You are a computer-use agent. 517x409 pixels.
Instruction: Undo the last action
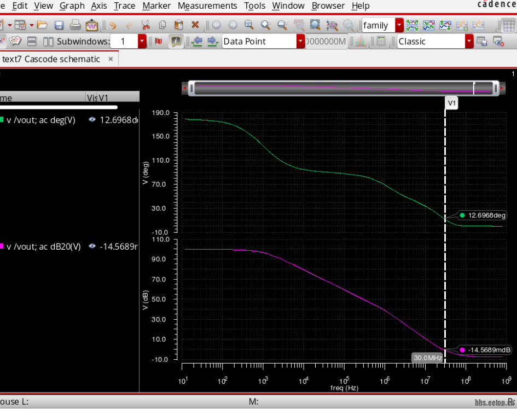click(113, 25)
